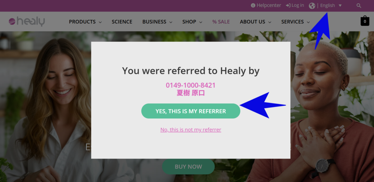Click the referrer ID 0149-1000-8421
The height and width of the screenshot is (182, 374).
coord(191,85)
